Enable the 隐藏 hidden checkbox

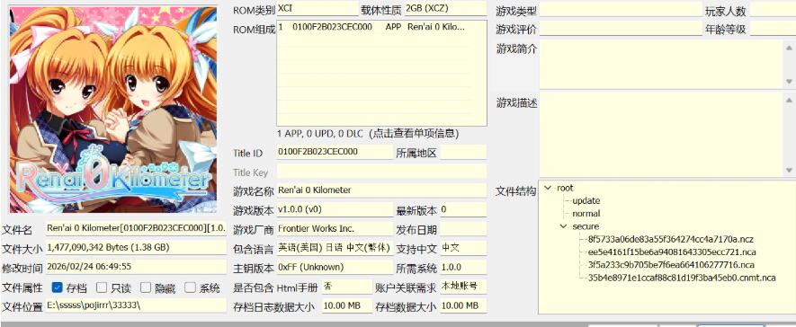(146, 287)
